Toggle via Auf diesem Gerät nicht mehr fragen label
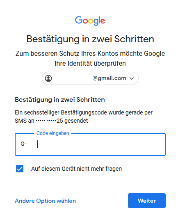178x222 pixels. 76,169
